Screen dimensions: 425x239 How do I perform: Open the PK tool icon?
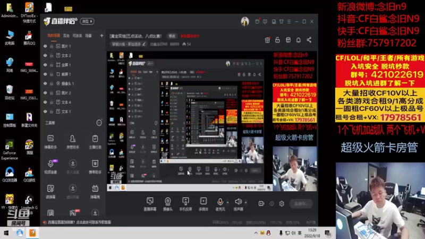pos(73,213)
